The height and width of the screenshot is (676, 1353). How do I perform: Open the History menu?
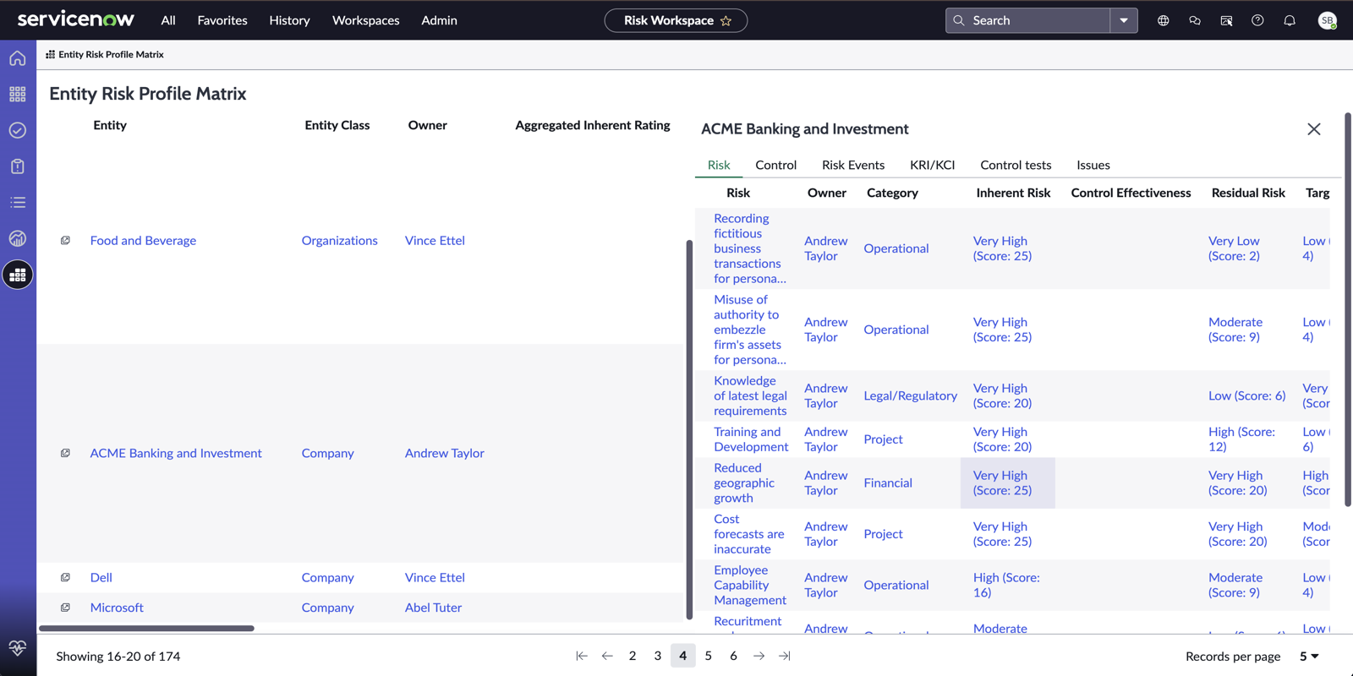pos(289,20)
